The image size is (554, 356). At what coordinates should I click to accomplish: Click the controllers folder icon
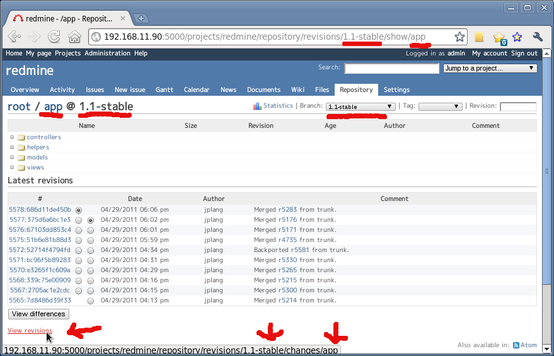(21, 137)
